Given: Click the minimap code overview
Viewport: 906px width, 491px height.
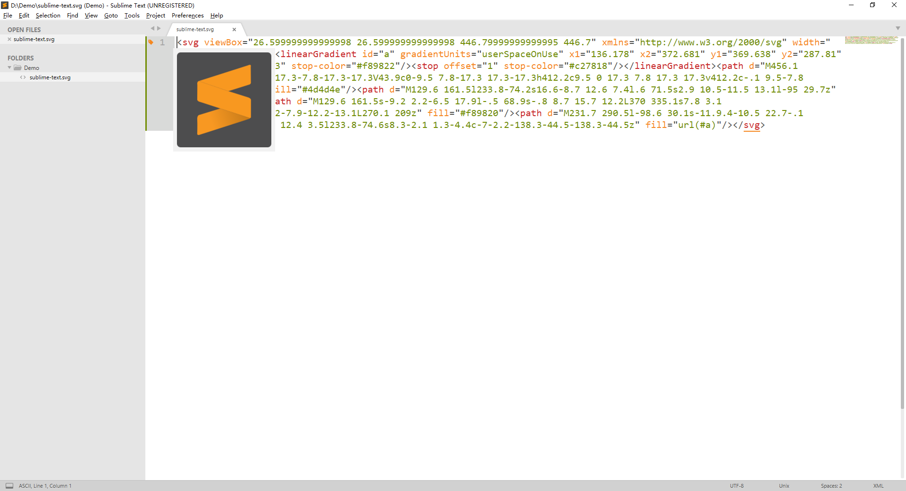Looking at the screenshot, I should pos(871,40).
